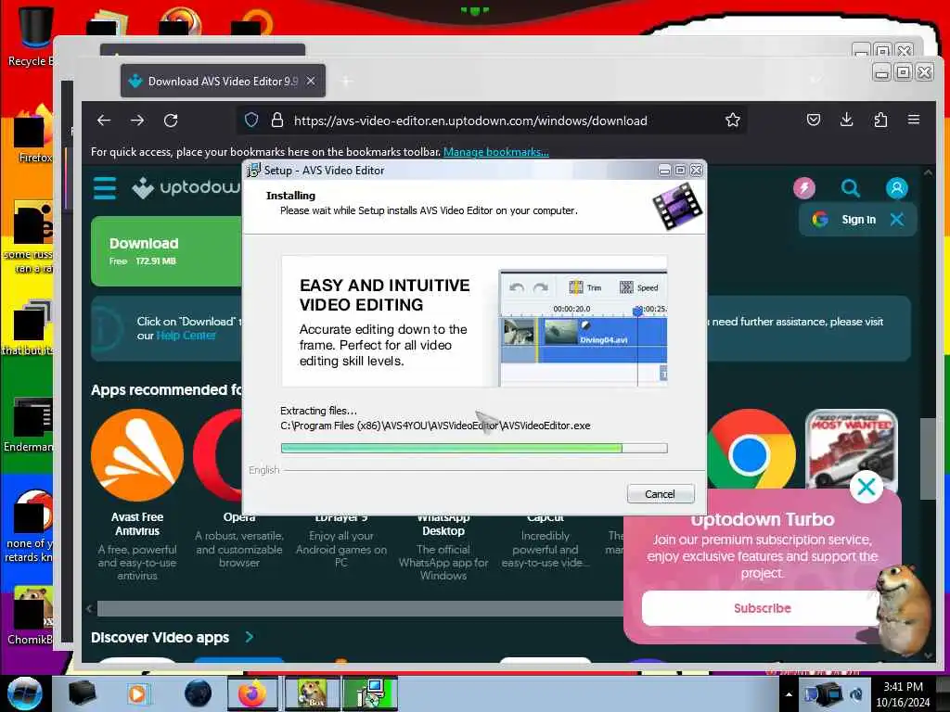Open the Need for Speed Most Wanted thumbnail
This screenshot has height=712, width=950.
[x=852, y=450]
